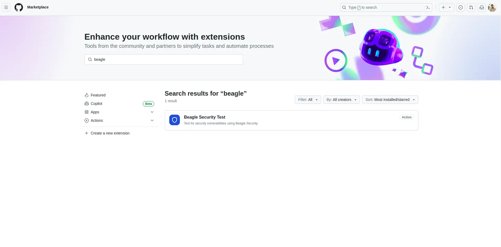Click the plus icon beside Create a new extension
501x247 pixels.
point(87,133)
